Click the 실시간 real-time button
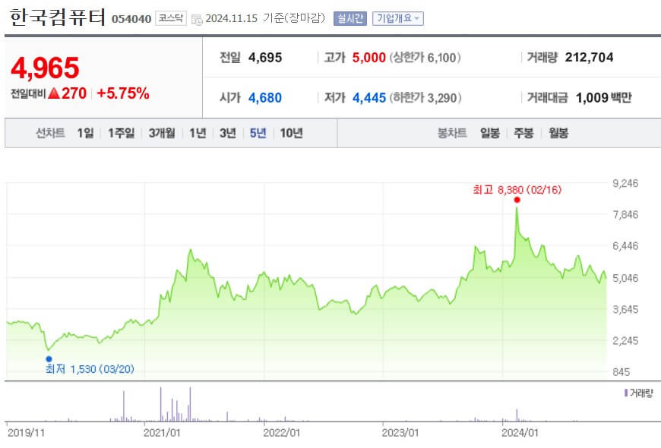 tap(350, 18)
